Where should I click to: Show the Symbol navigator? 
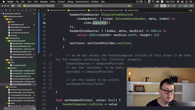tap(10, 10)
